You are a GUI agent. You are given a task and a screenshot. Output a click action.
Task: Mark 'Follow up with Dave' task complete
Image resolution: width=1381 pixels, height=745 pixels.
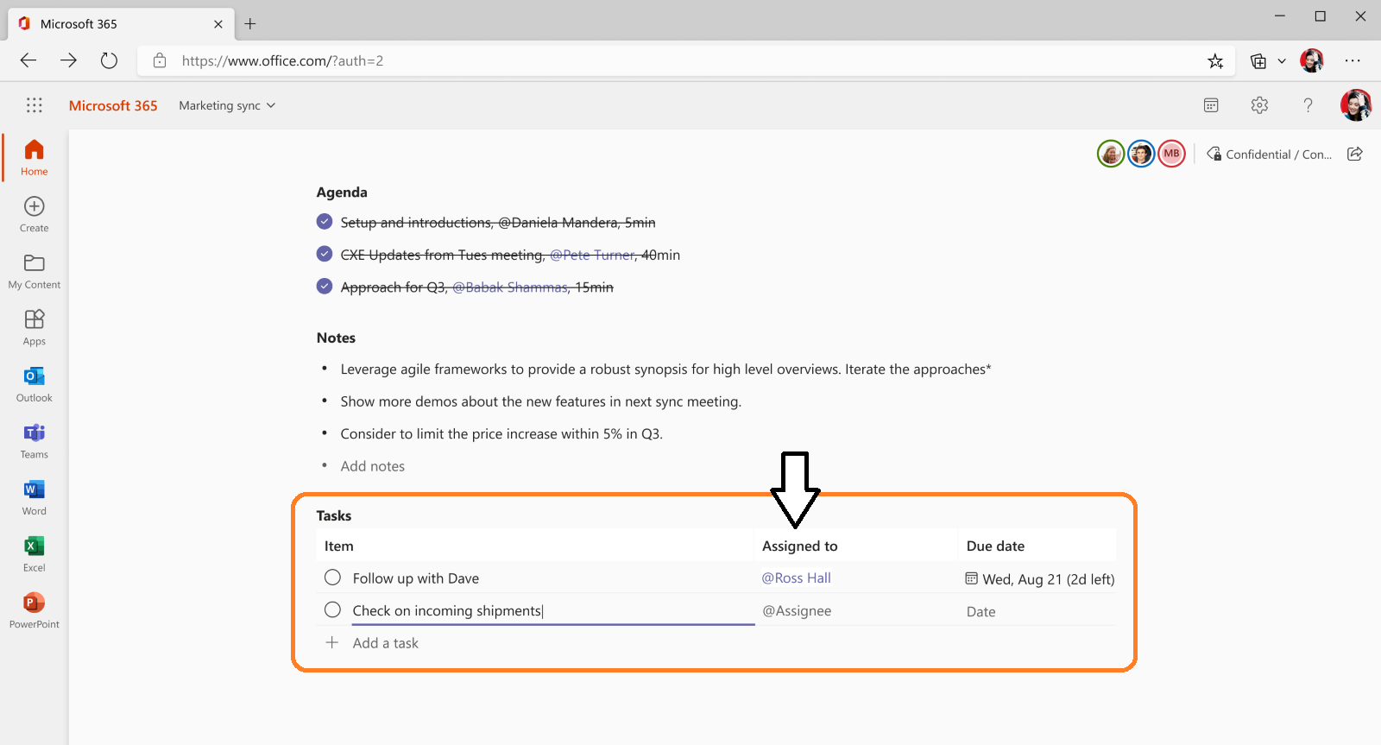click(x=332, y=578)
